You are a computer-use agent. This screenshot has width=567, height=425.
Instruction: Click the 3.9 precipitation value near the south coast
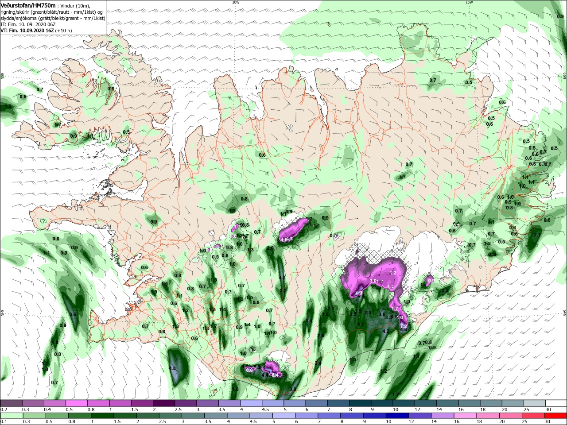pyautogui.click(x=293, y=390)
